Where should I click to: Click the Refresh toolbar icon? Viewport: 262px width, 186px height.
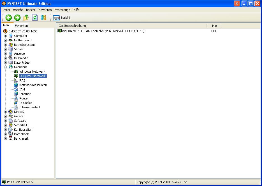(x=35, y=18)
